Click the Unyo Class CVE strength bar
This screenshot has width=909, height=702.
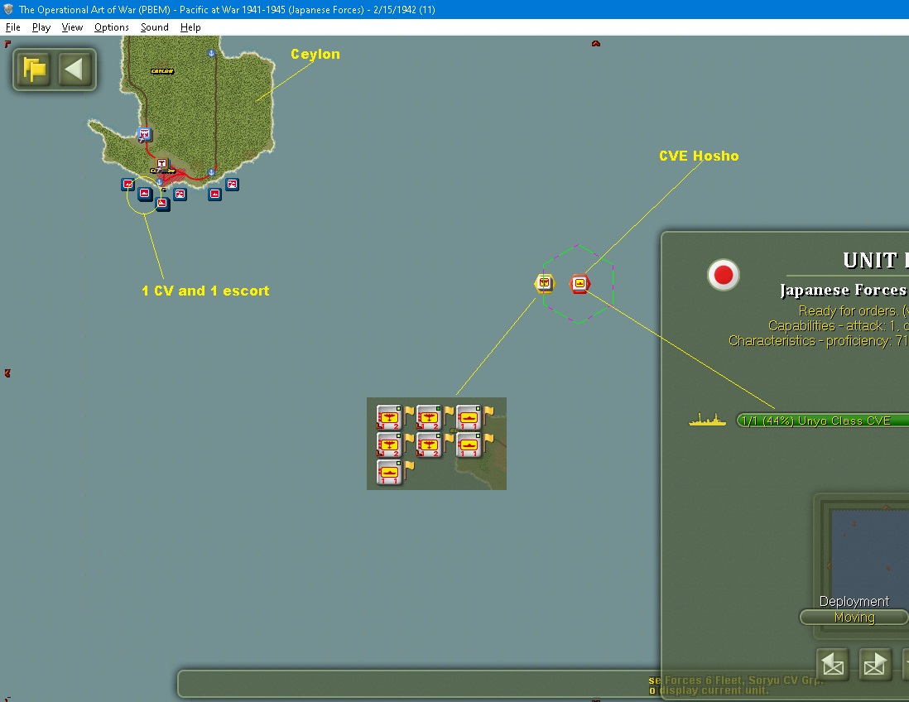(822, 421)
